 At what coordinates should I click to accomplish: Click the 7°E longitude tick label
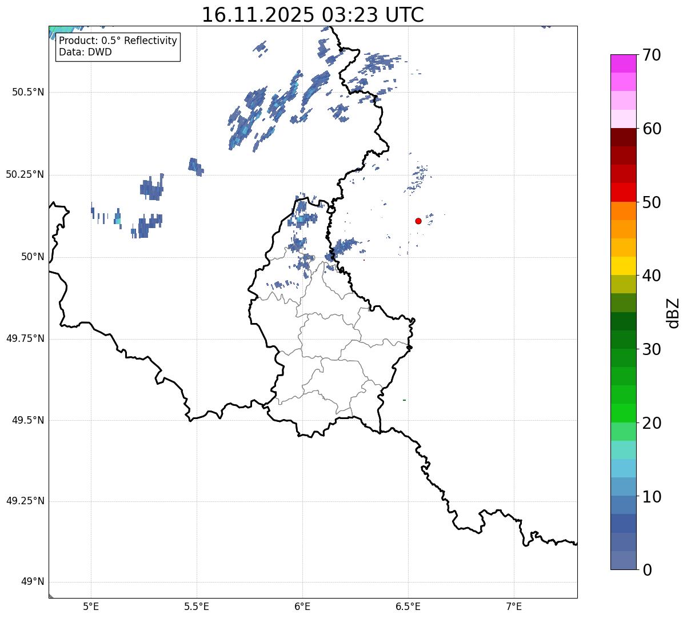[x=514, y=606]
